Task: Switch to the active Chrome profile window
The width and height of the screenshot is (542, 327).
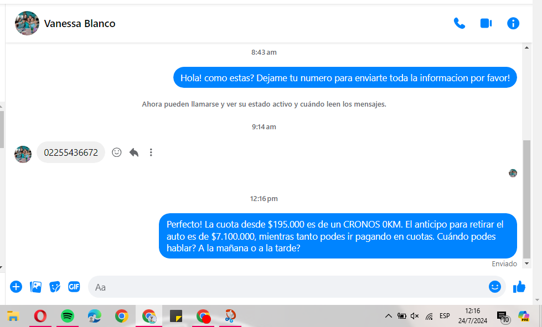Action: pyautogui.click(x=149, y=316)
